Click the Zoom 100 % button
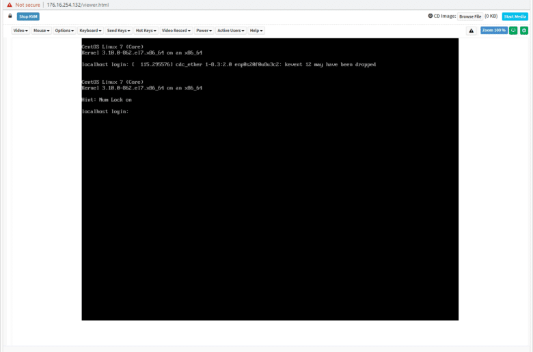Image resolution: width=533 pixels, height=352 pixels. 494,31
